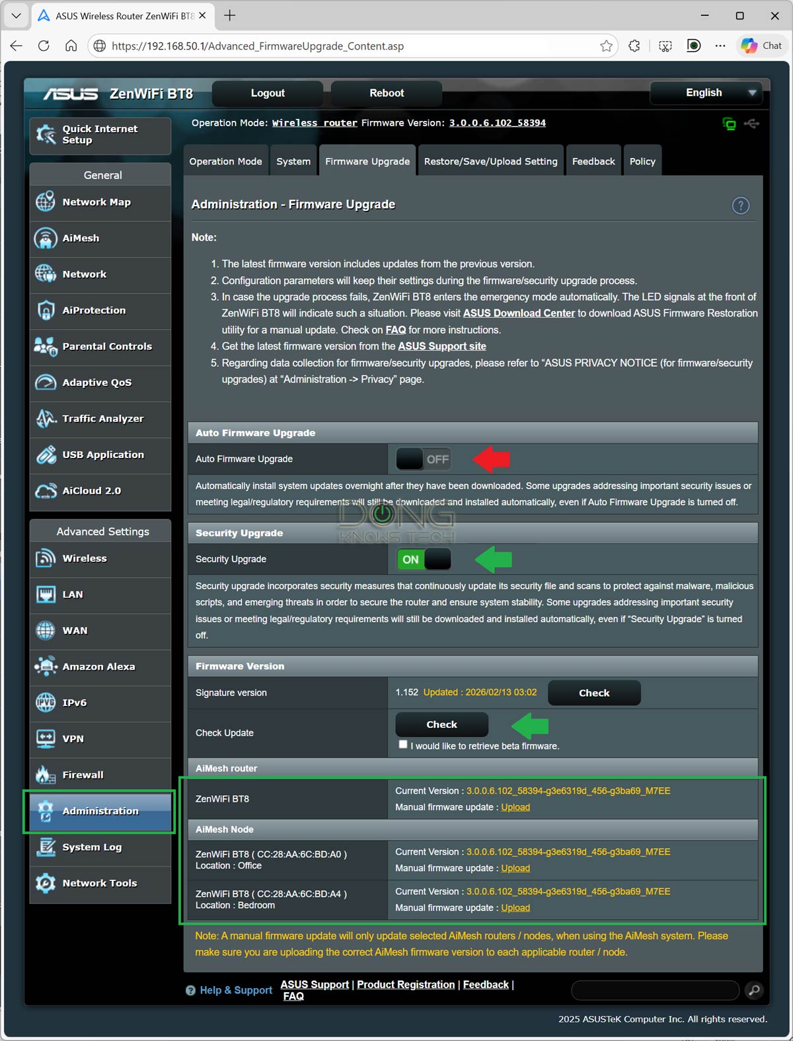793x1041 pixels.
Task: Open browser extensions puzzle icon
Action: pyautogui.click(x=634, y=46)
